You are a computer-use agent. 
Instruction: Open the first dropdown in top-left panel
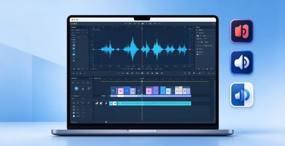87,30
